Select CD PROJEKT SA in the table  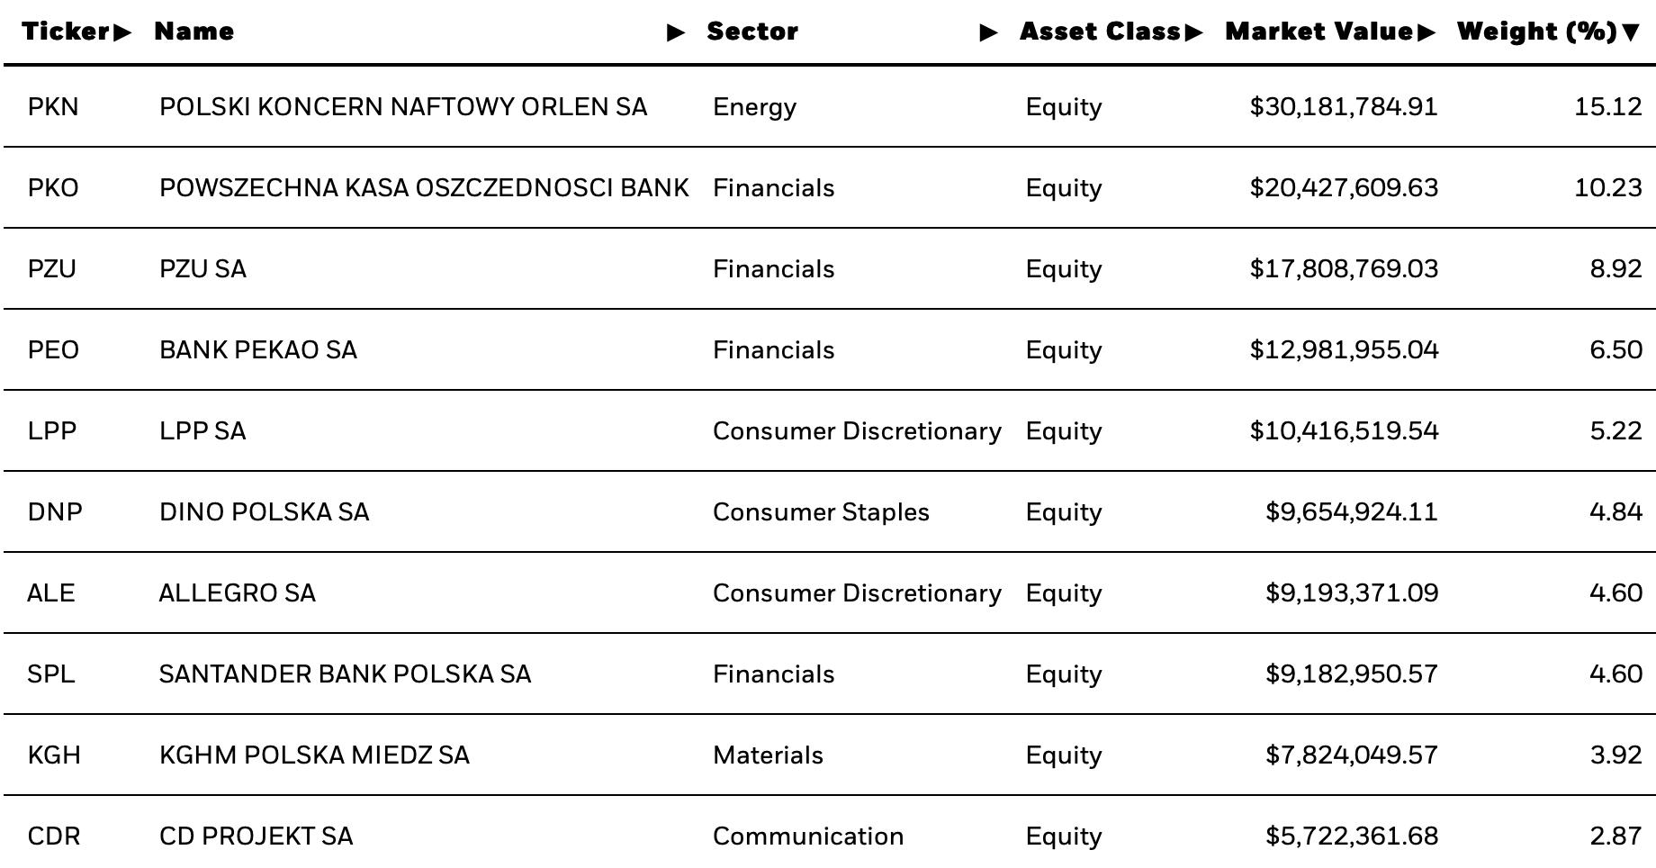[x=256, y=836]
